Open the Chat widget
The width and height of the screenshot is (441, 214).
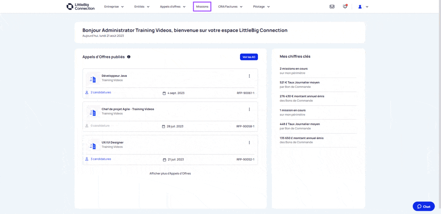(x=424, y=206)
